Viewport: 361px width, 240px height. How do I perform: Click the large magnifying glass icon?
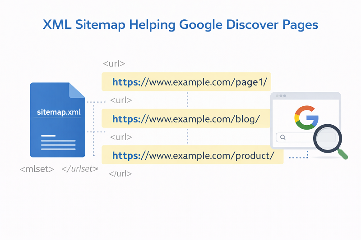point(330,141)
